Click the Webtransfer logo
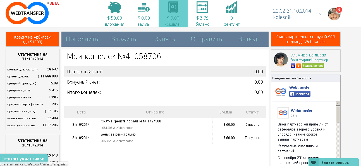Viewport: 361px width, 166px height. tap(27, 13)
